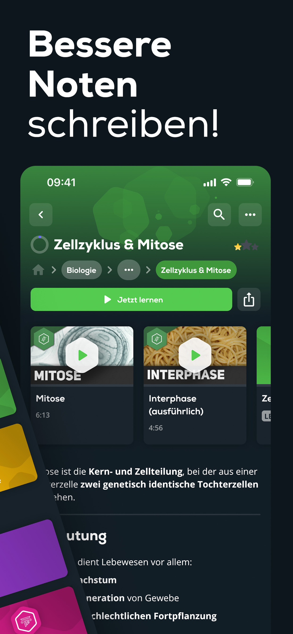Select Zellzyklus & Mitose breadcrumb chip
The width and height of the screenshot is (293, 634).
click(x=196, y=270)
